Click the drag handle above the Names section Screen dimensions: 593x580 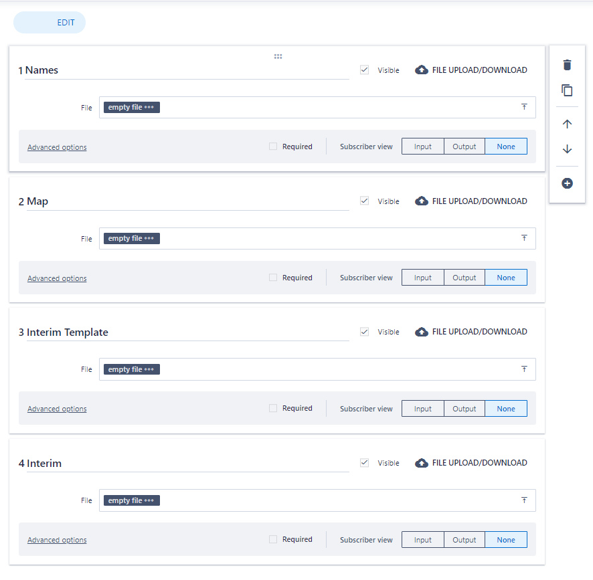click(278, 56)
